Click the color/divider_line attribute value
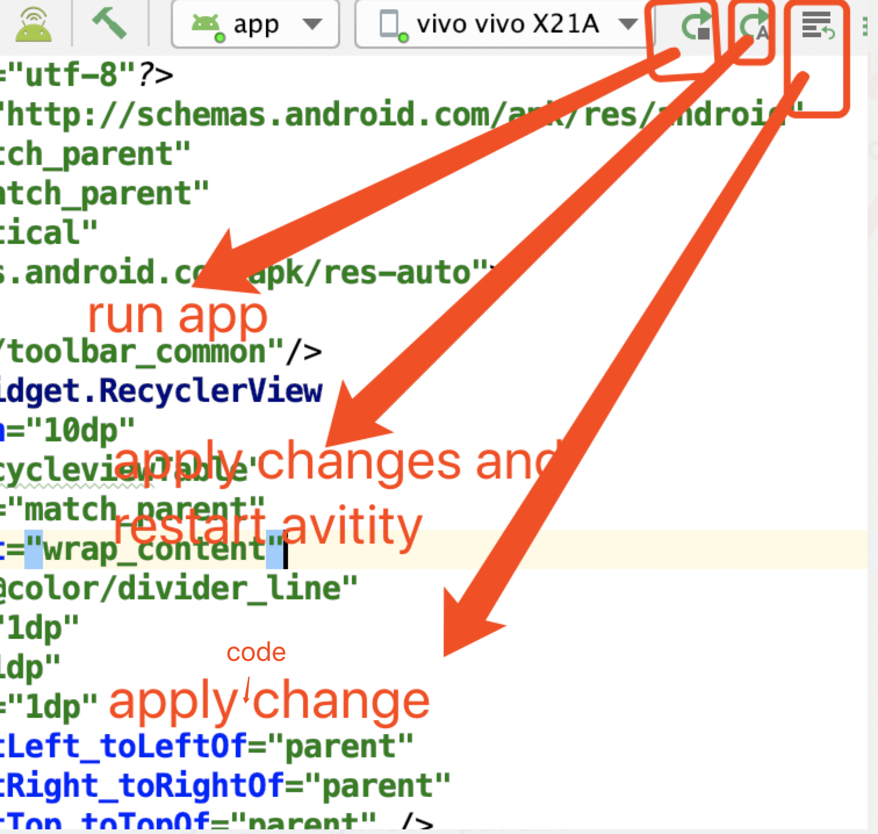The width and height of the screenshot is (878, 834). 179,588
